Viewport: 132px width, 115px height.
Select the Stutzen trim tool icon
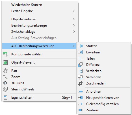pos(80,46)
